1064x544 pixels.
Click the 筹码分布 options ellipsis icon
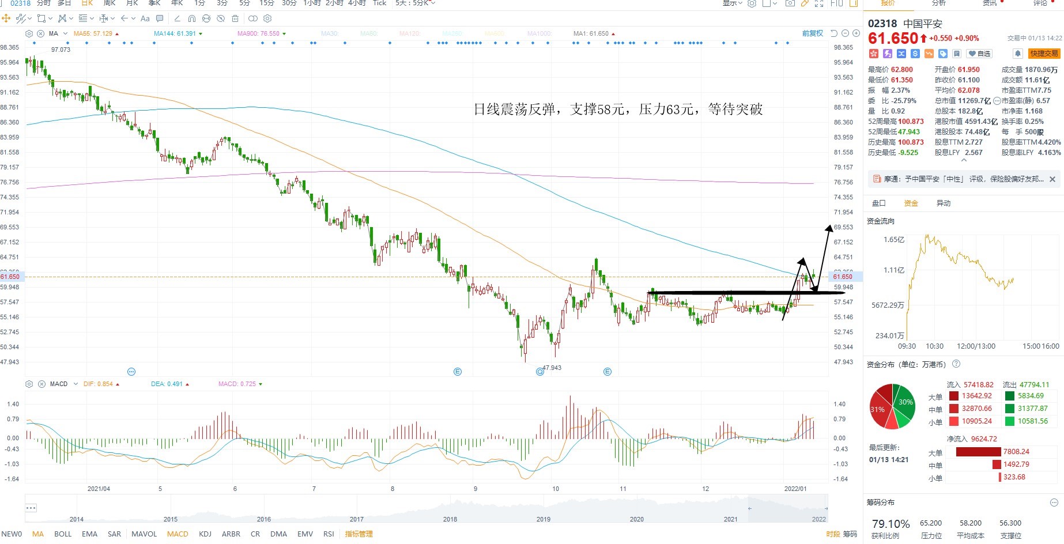point(1054,503)
